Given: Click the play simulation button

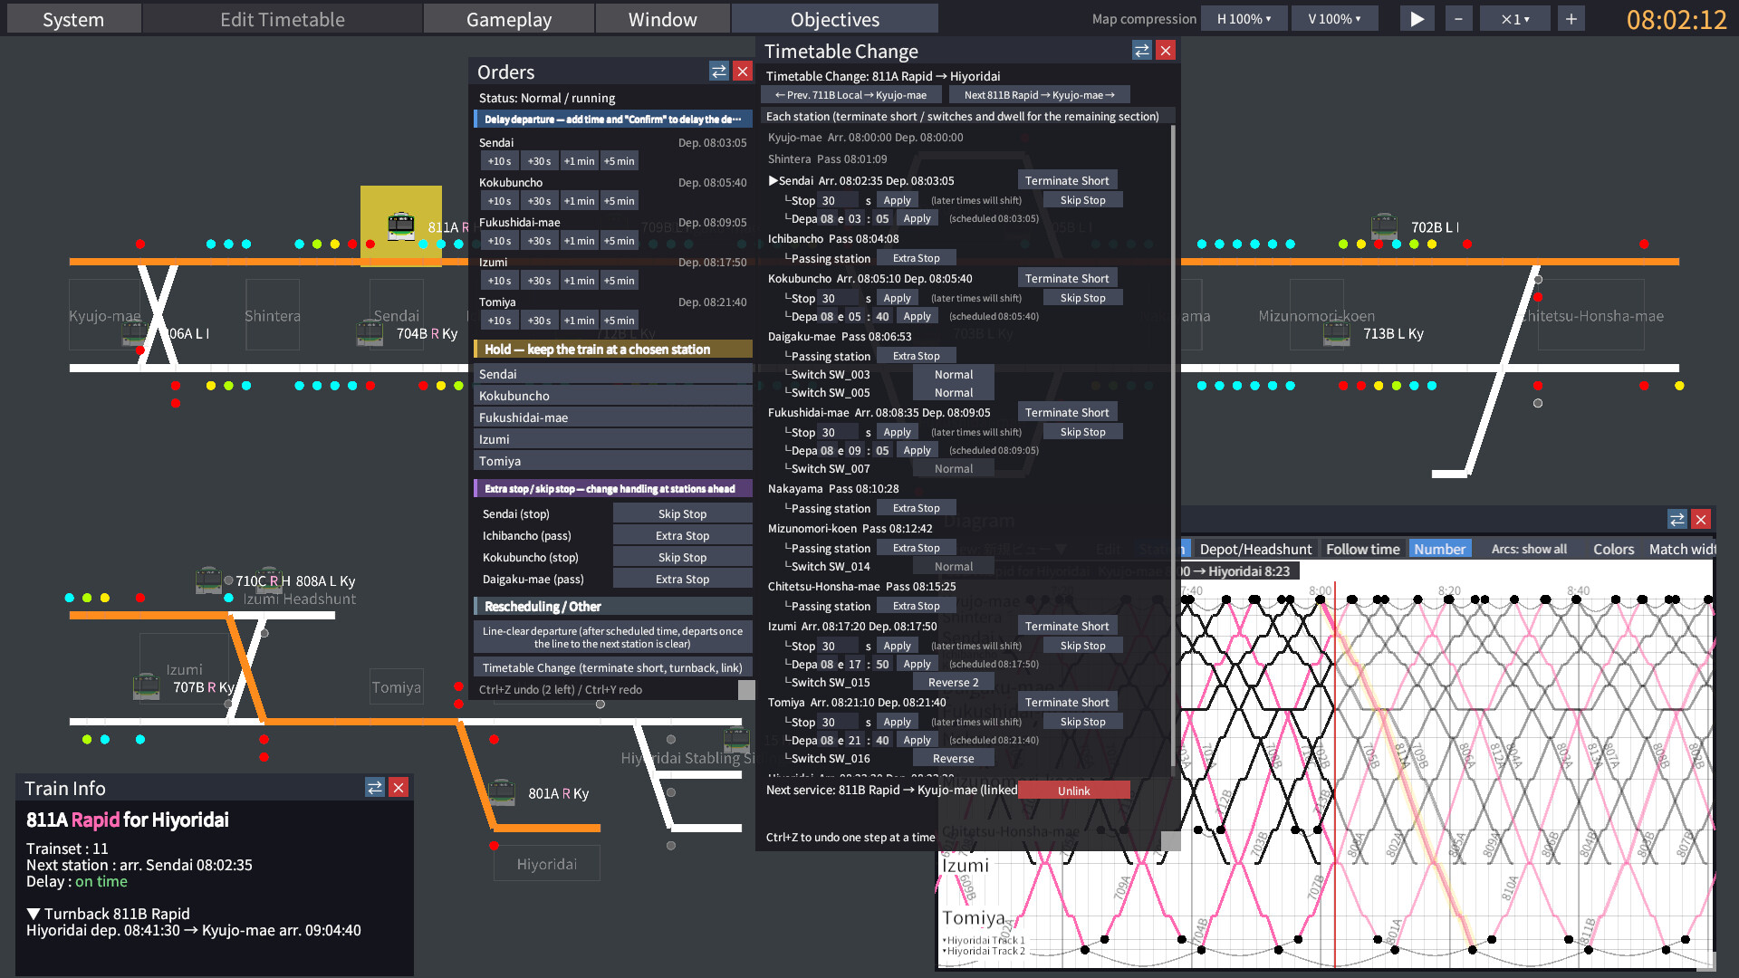Looking at the screenshot, I should click(x=1417, y=19).
